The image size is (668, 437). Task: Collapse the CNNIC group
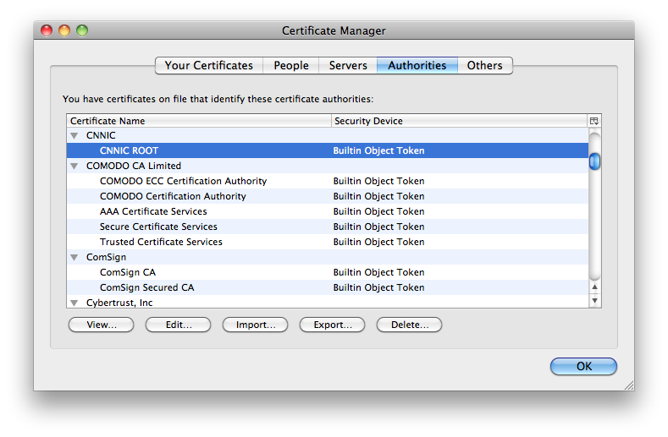74,135
